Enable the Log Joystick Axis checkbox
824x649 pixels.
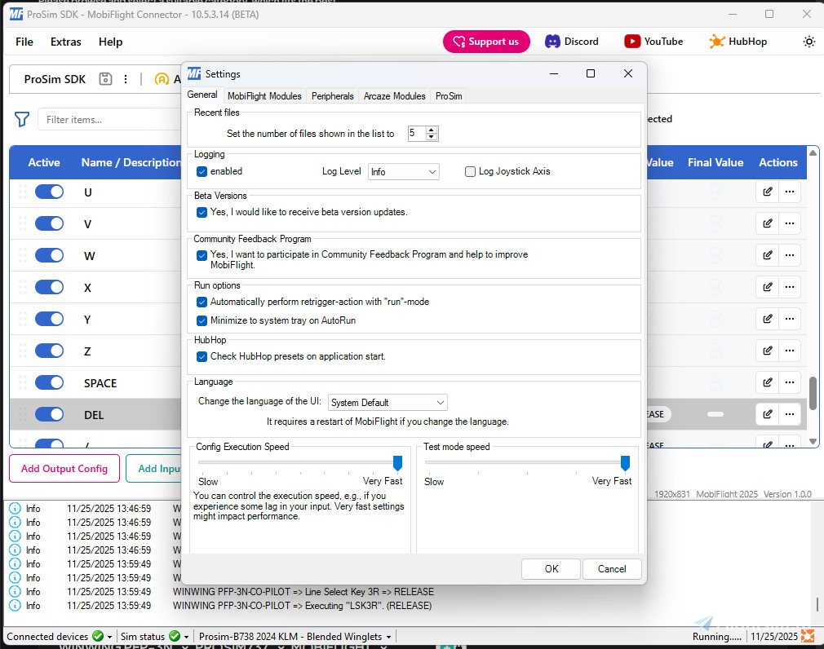(470, 171)
